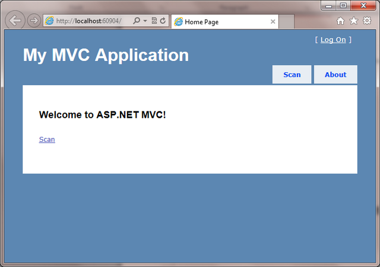
Task: Open the browser Home icon
Action: [x=340, y=21]
